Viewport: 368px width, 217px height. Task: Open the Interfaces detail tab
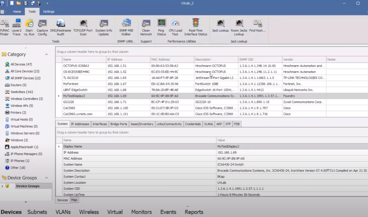tap(100, 124)
